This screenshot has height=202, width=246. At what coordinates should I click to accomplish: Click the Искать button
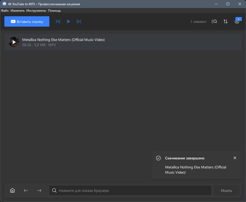pos(226,190)
